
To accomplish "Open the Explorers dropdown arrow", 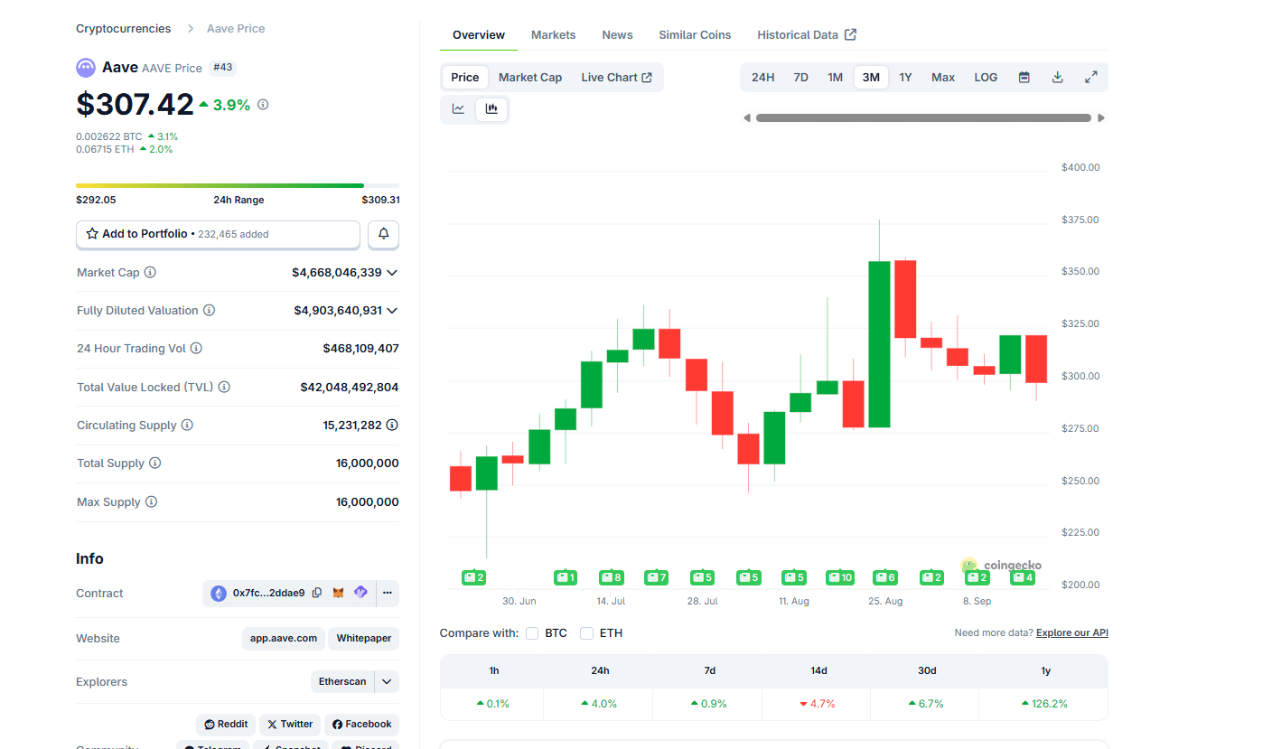I will [x=387, y=682].
